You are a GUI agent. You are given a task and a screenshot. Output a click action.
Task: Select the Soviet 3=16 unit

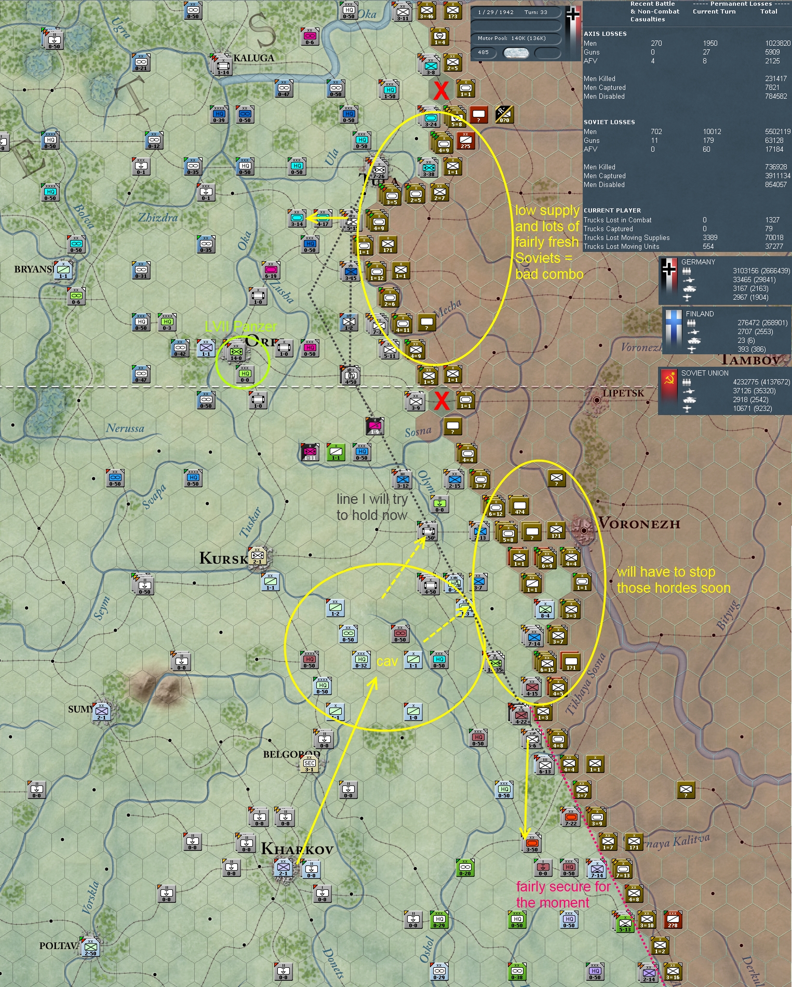pos(673,971)
